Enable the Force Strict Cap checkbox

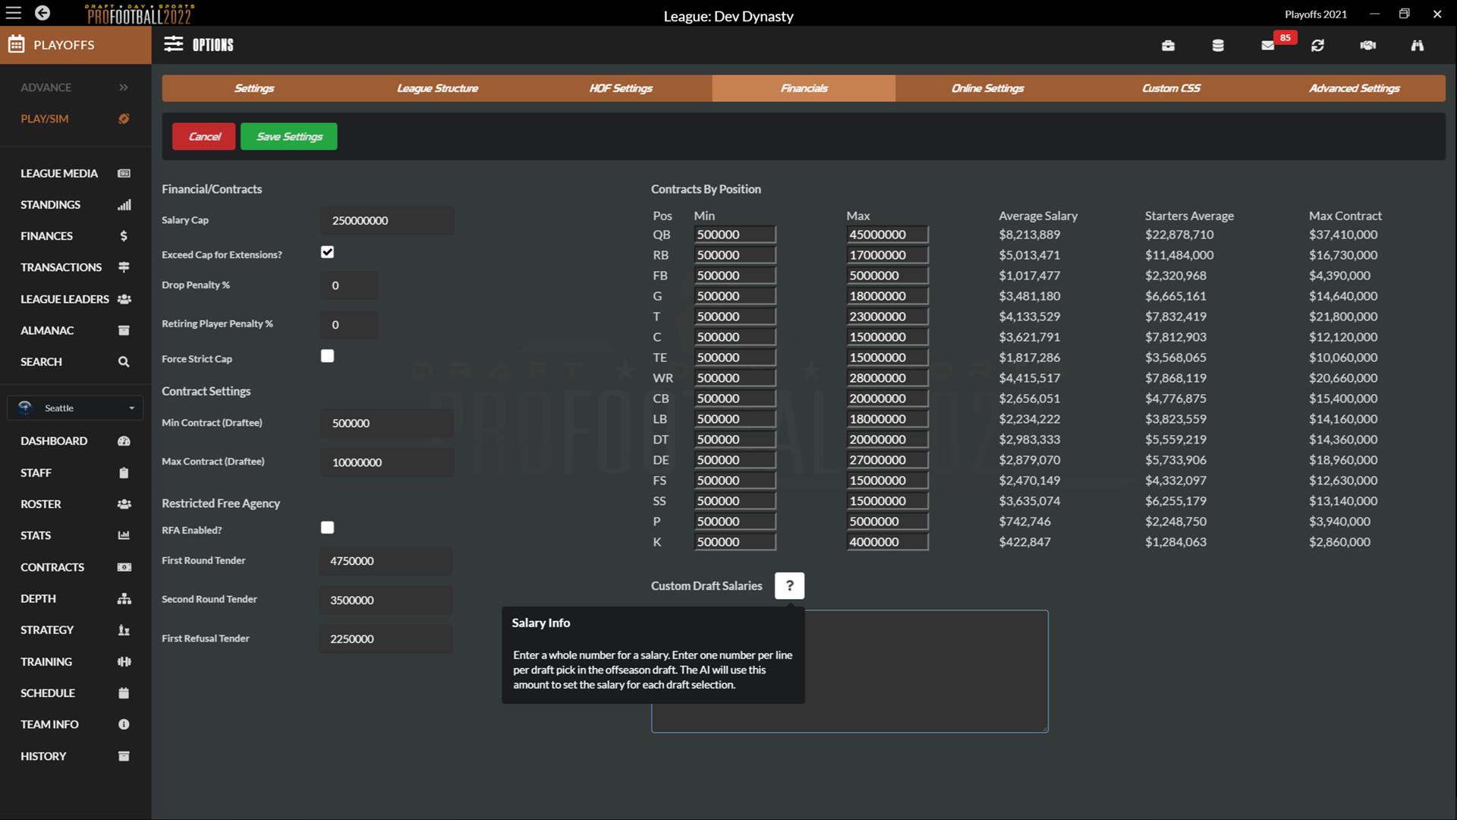327,355
